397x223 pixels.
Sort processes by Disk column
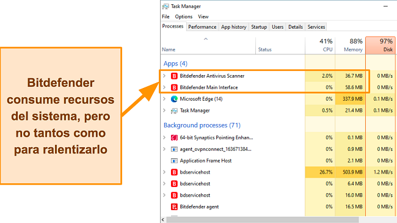(x=381, y=46)
